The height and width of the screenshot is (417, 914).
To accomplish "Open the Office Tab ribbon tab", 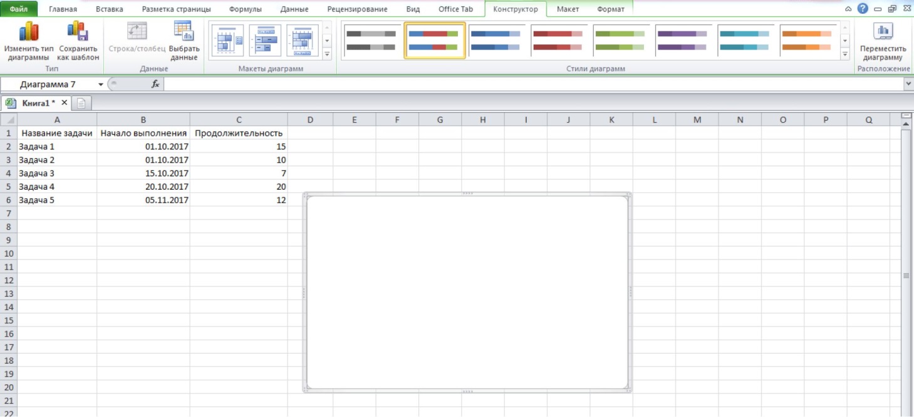I will (x=455, y=9).
